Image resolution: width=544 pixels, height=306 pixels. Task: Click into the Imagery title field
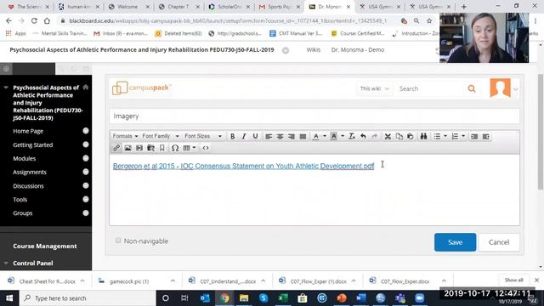tap(314, 116)
